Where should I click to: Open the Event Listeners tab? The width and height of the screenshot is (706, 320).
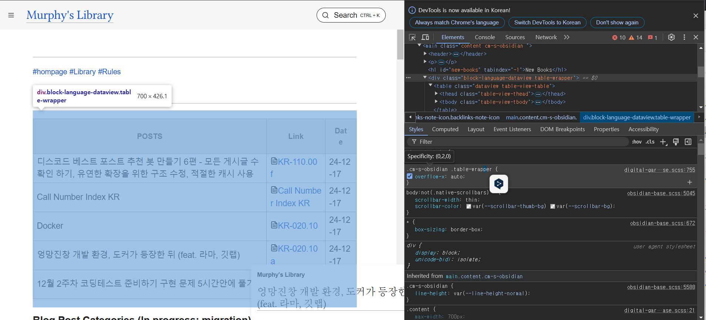(x=512, y=129)
